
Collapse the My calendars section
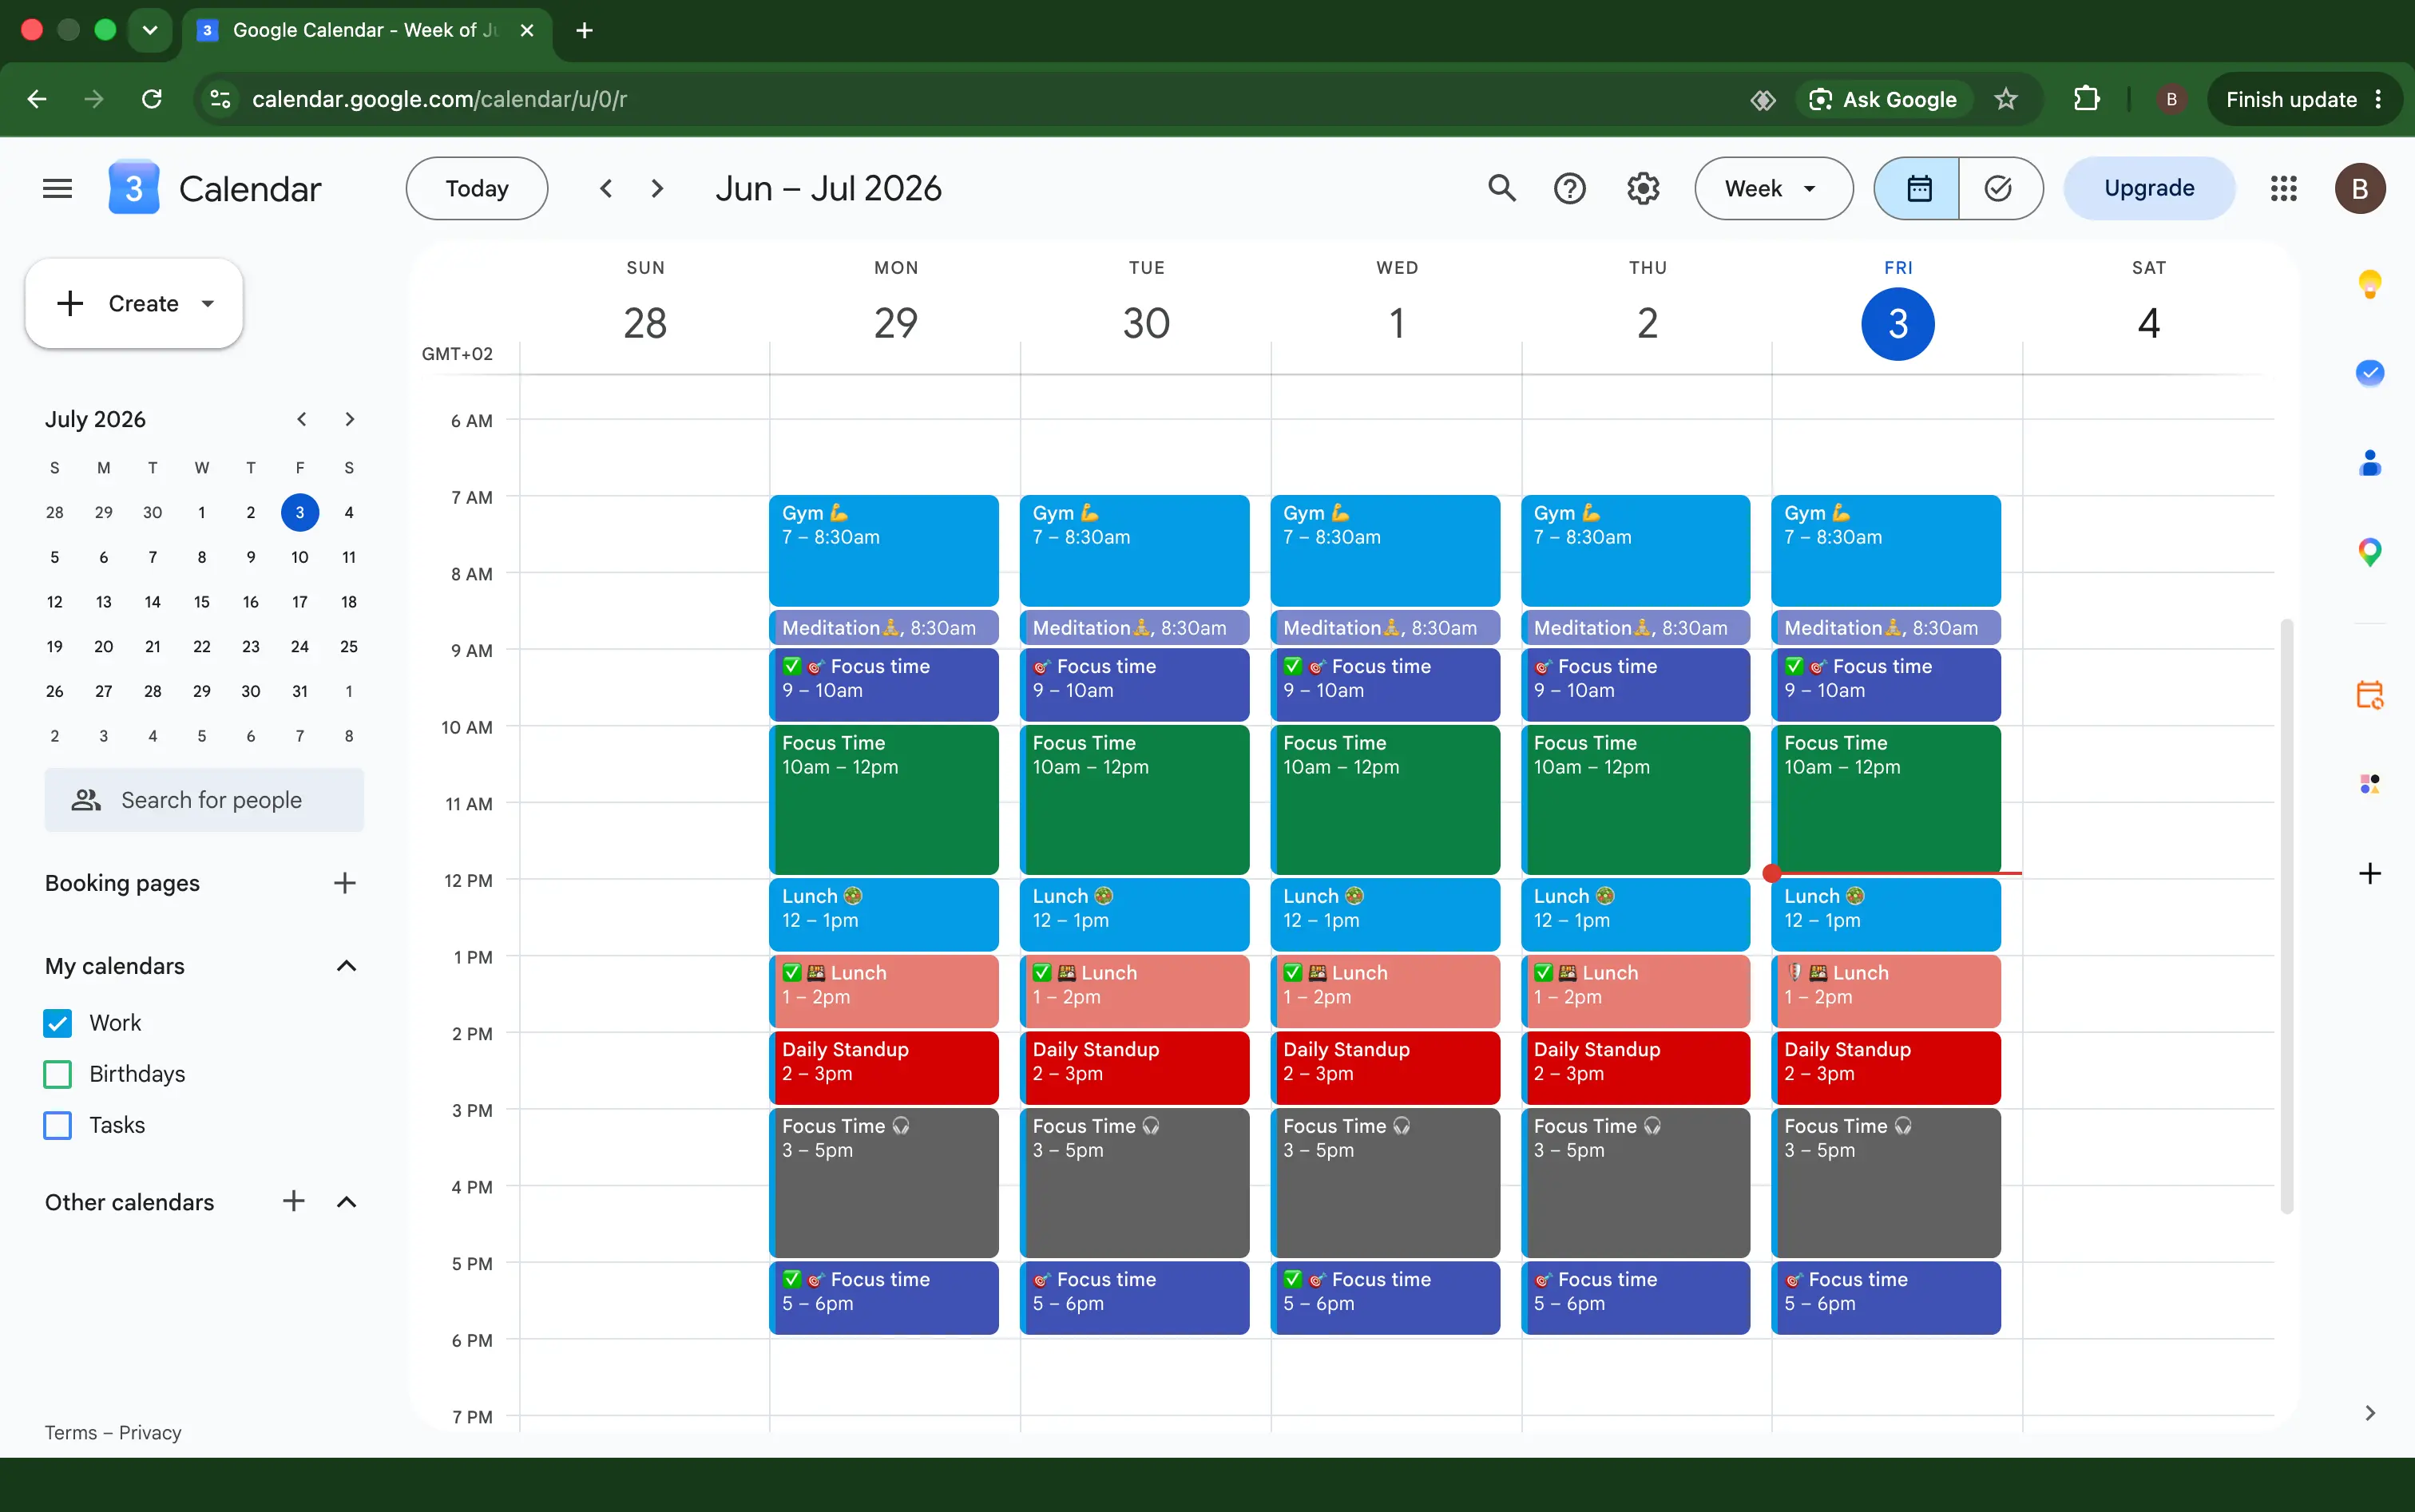click(x=346, y=966)
